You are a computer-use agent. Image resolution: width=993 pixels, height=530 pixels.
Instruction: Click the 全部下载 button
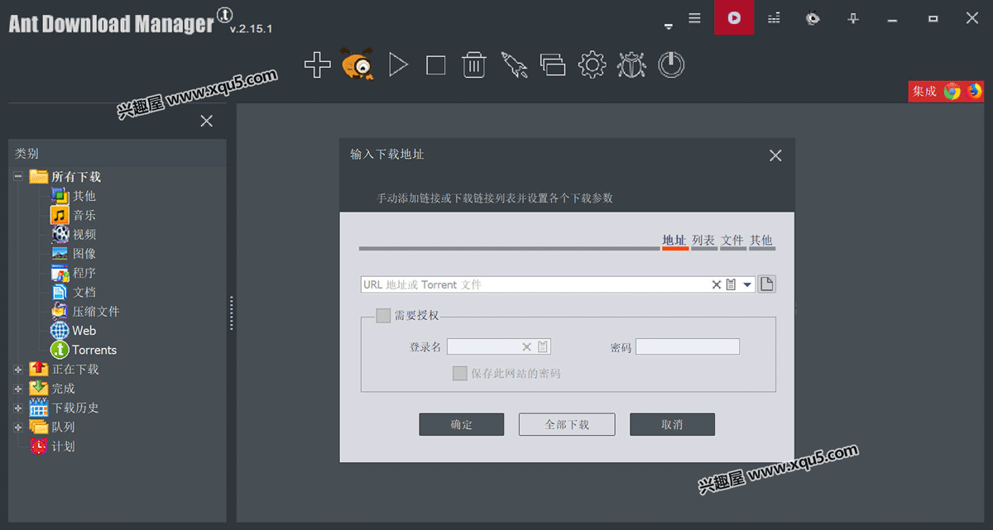click(567, 424)
